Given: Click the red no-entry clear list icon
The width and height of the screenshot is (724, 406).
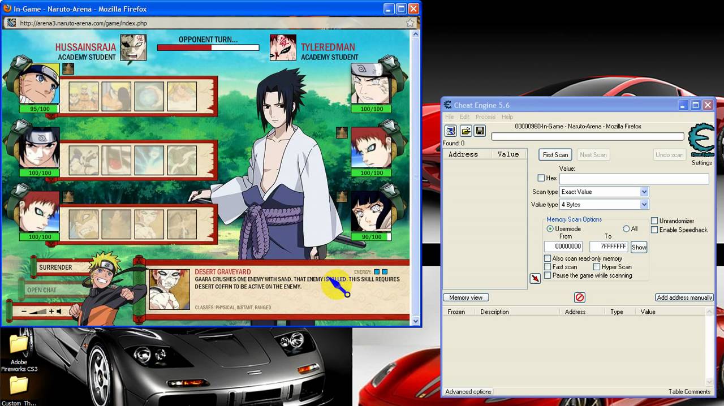Looking at the screenshot, I should click(579, 297).
